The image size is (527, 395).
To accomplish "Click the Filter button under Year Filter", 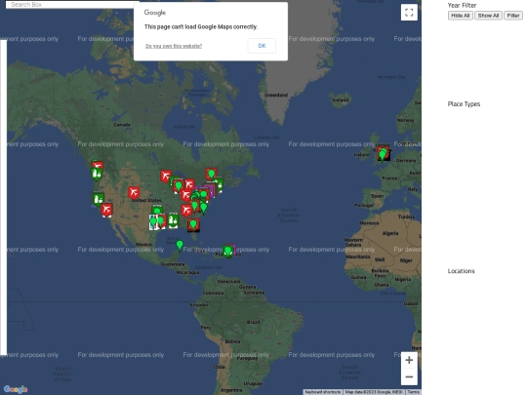I will (513, 16).
